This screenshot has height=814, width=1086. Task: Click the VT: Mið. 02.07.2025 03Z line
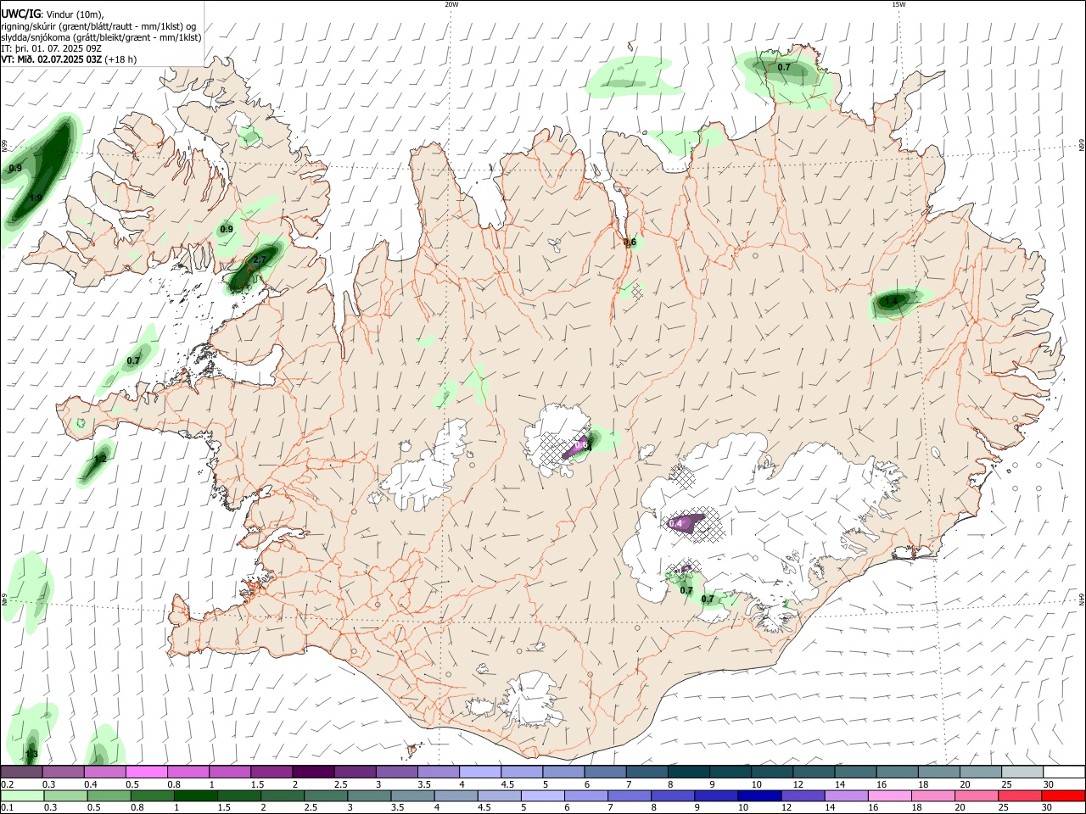point(69,59)
